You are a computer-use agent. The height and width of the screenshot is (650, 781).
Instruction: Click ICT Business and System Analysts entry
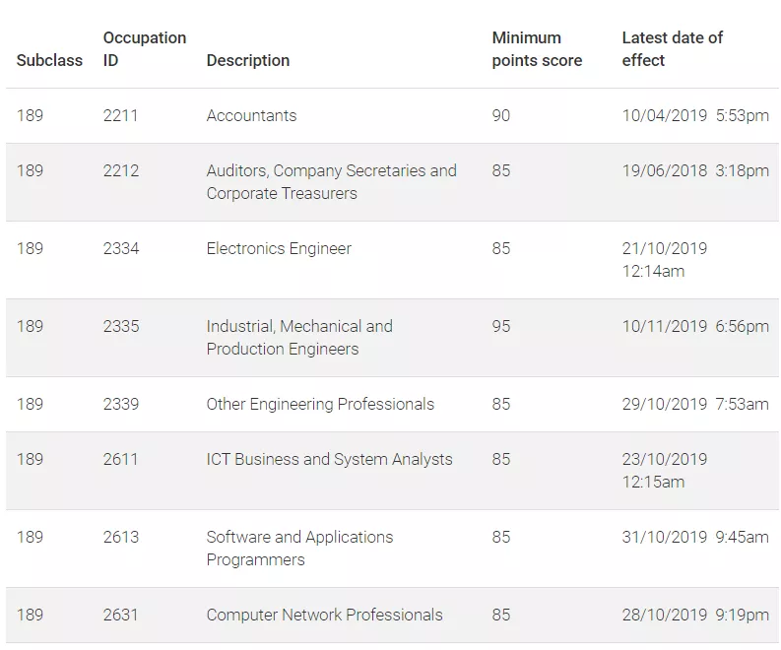coord(329,459)
